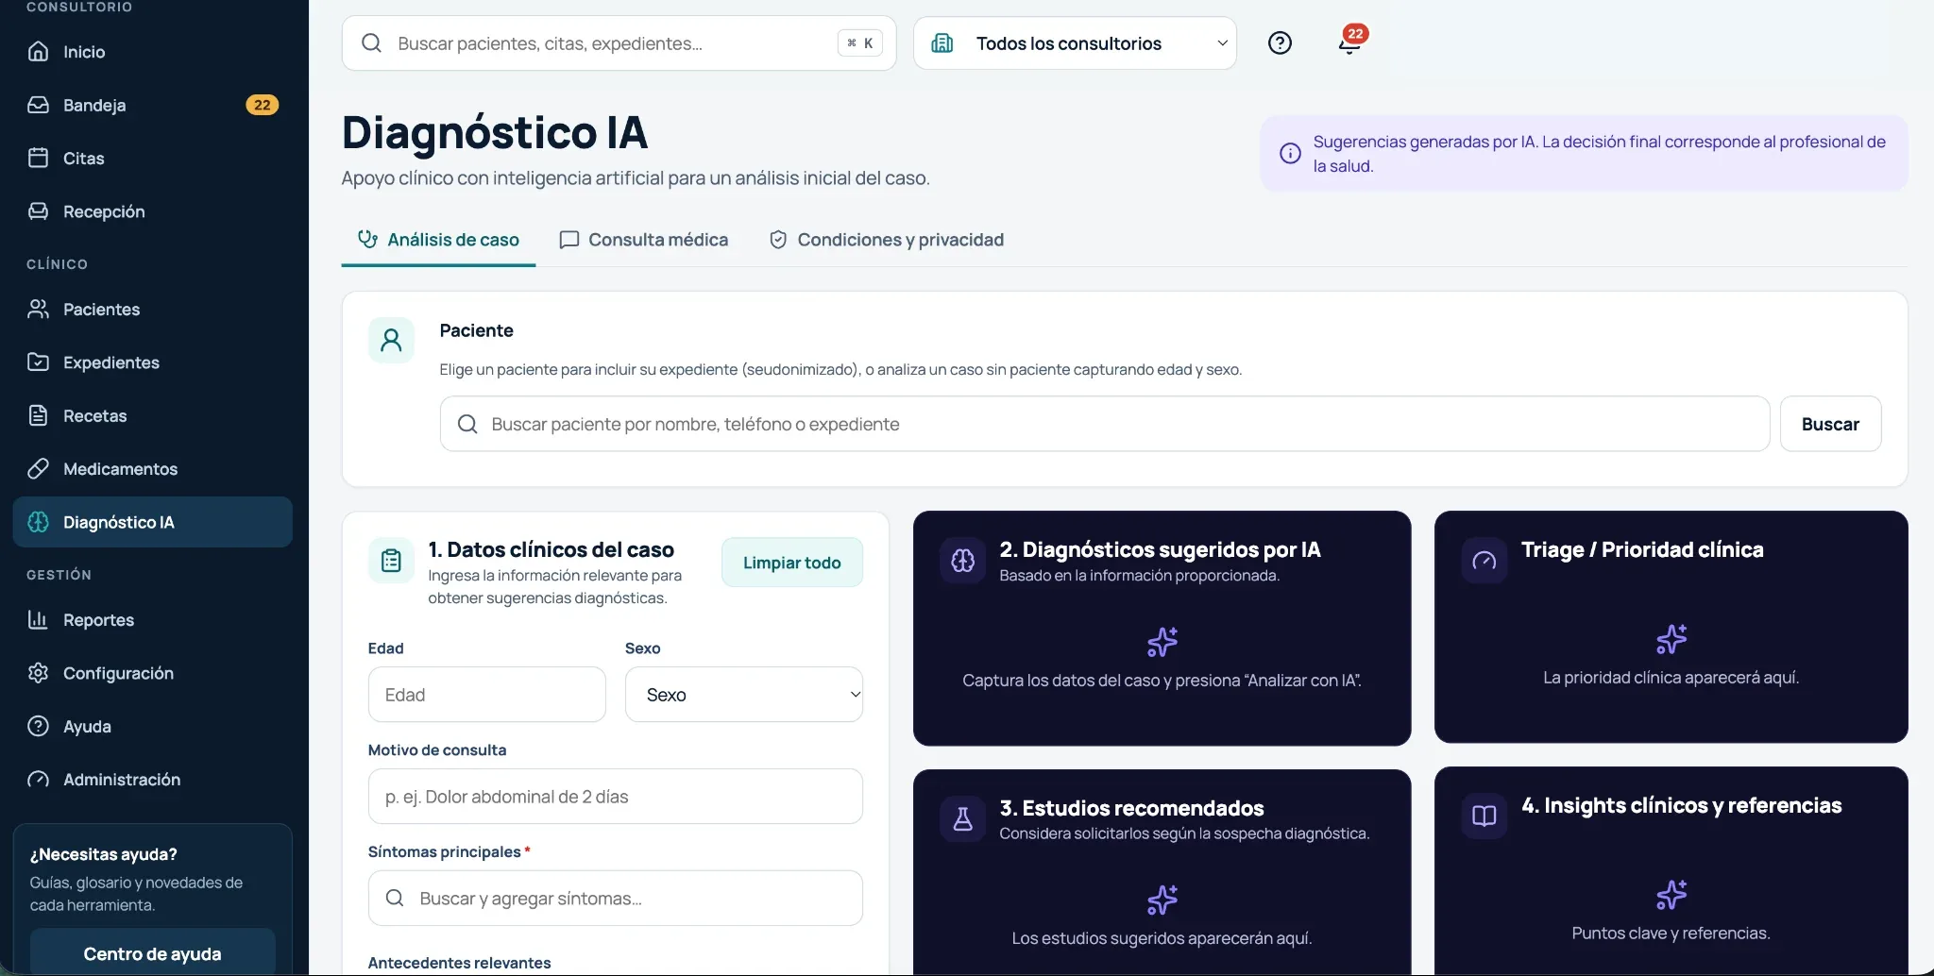Image resolution: width=1934 pixels, height=976 pixels.
Task: Click the patient search field by nombre, teléfono
Action: click(x=1105, y=424)
